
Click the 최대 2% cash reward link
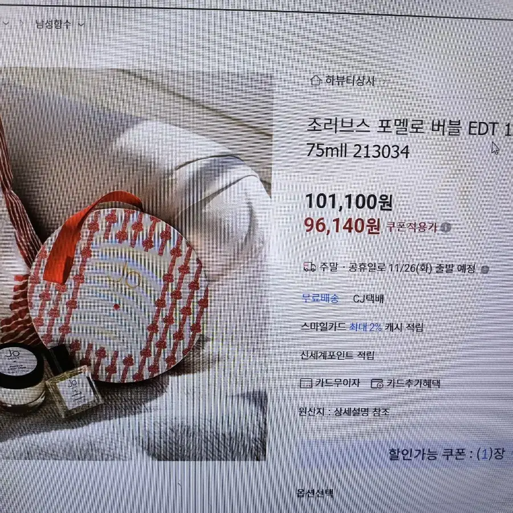(365, 327)
